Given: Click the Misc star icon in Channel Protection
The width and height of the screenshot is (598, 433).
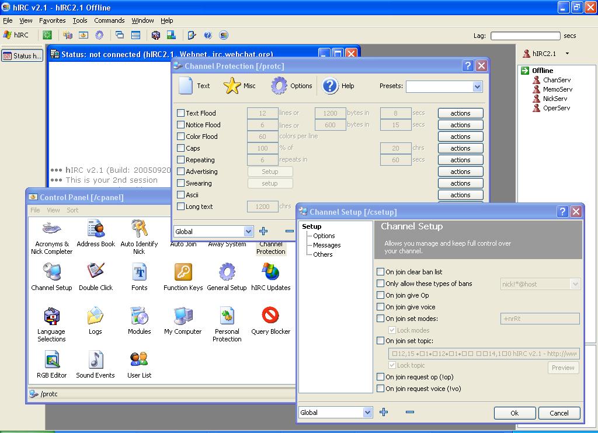Looking at the screenshot, I should [x=232, y=86].
